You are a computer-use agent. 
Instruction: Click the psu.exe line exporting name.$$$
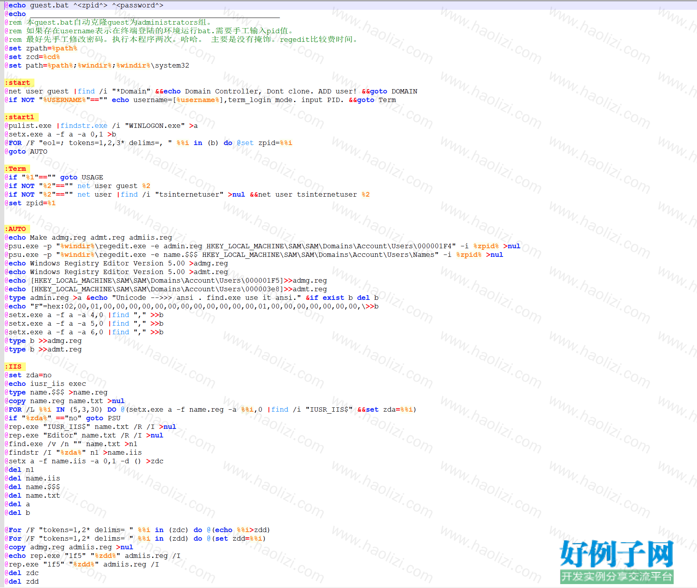[254, 255]
